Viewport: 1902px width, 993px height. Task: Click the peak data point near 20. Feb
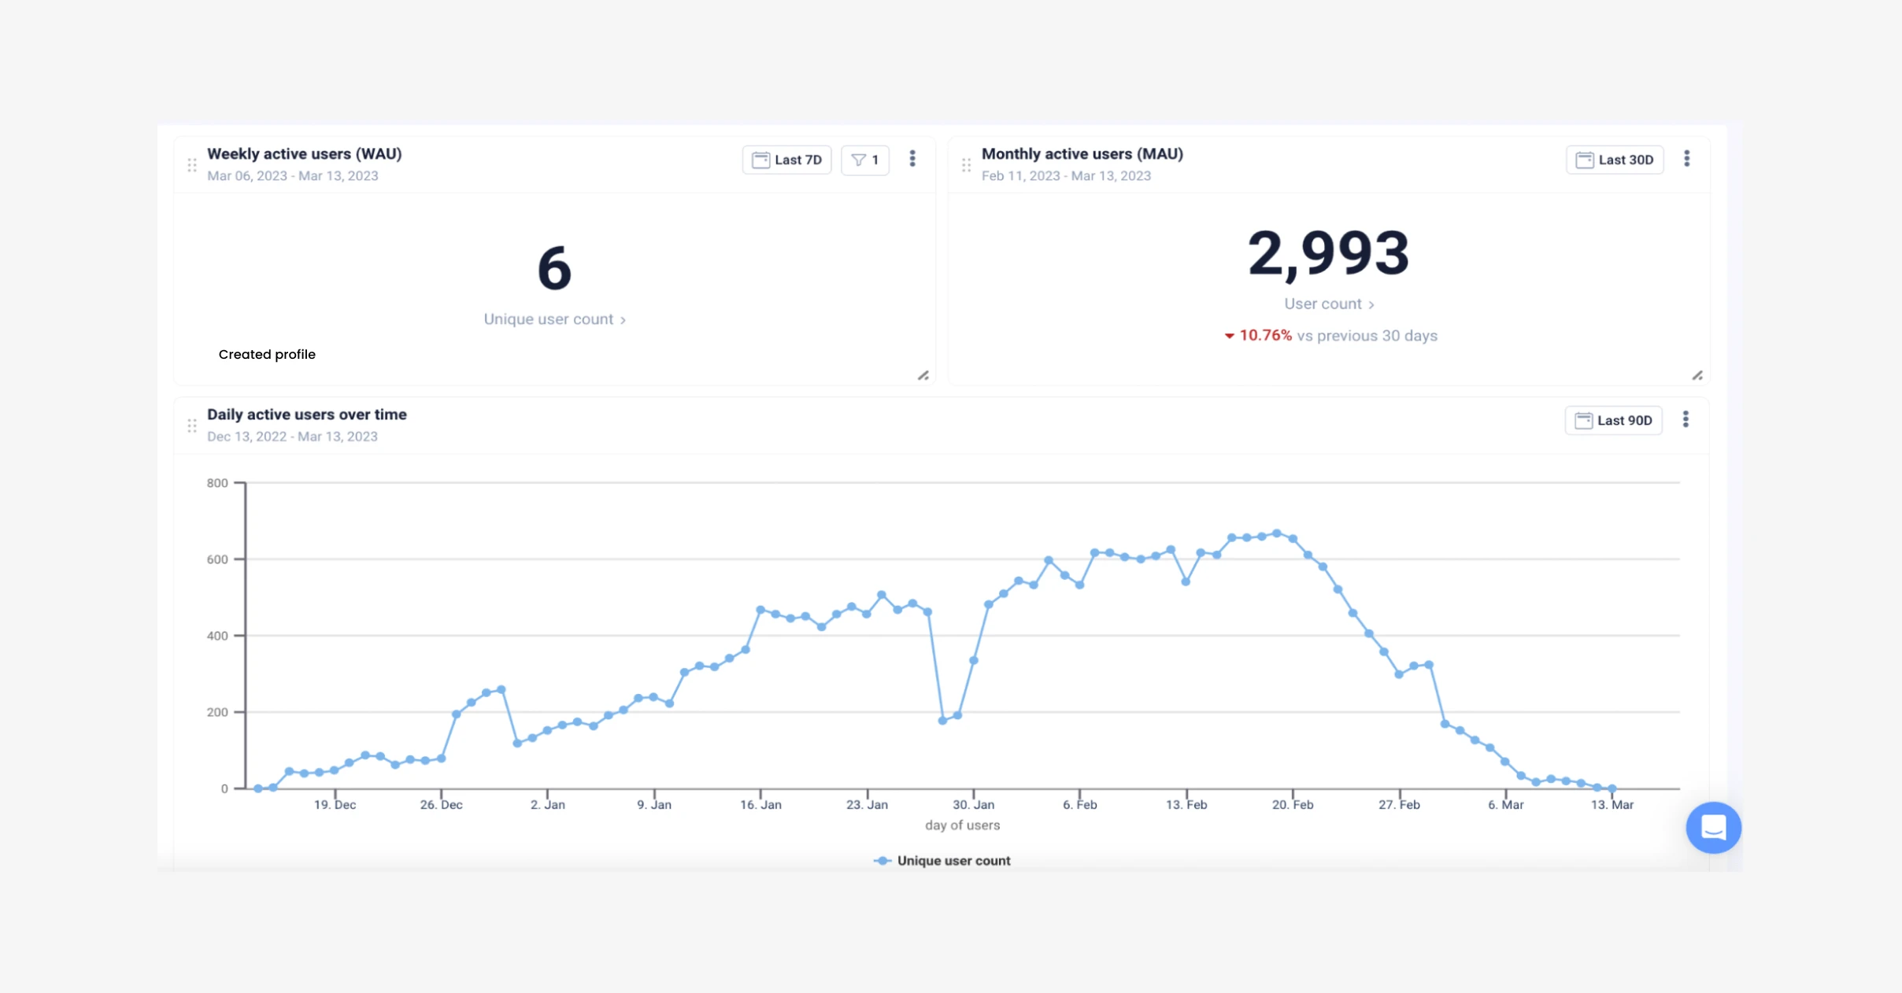coord(1277,533)
